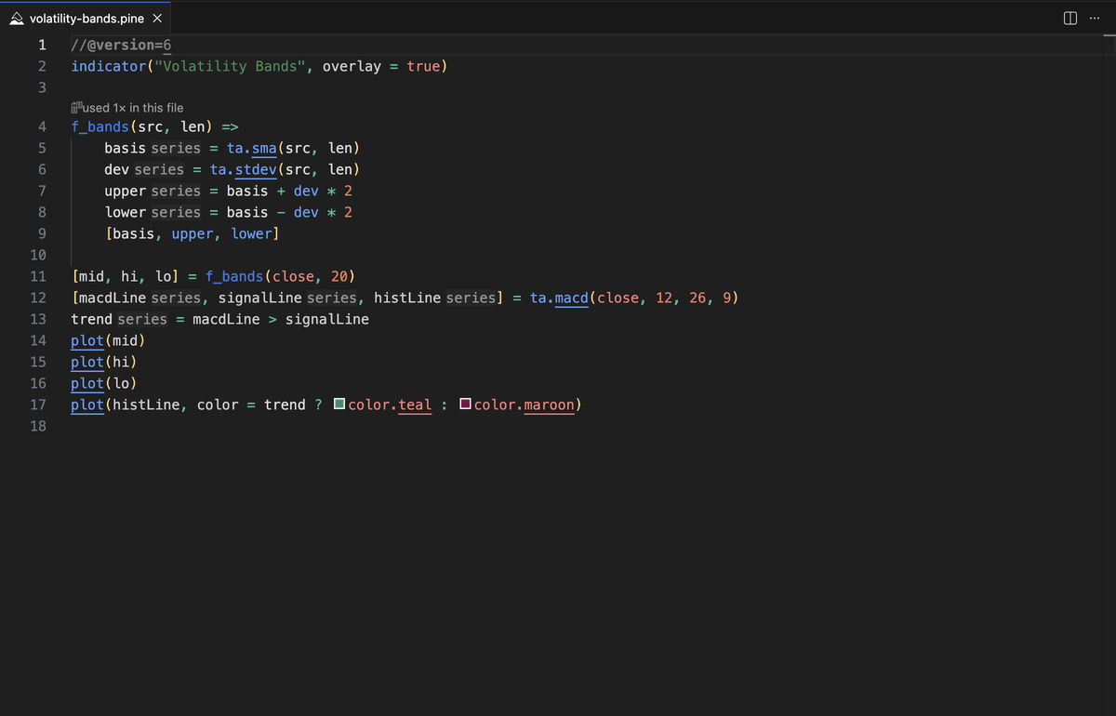This screenshot has height=716, width=1116.
Task: Follow the ta.sma function link
Action: click(252, 148)
